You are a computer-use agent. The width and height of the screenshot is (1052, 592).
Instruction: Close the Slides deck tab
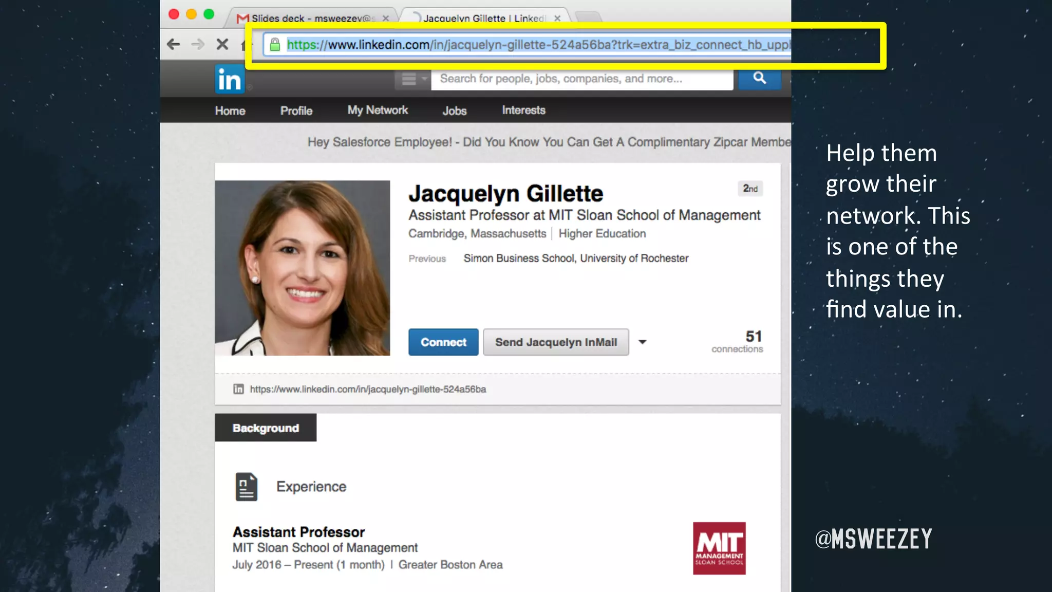coord(386,18)
